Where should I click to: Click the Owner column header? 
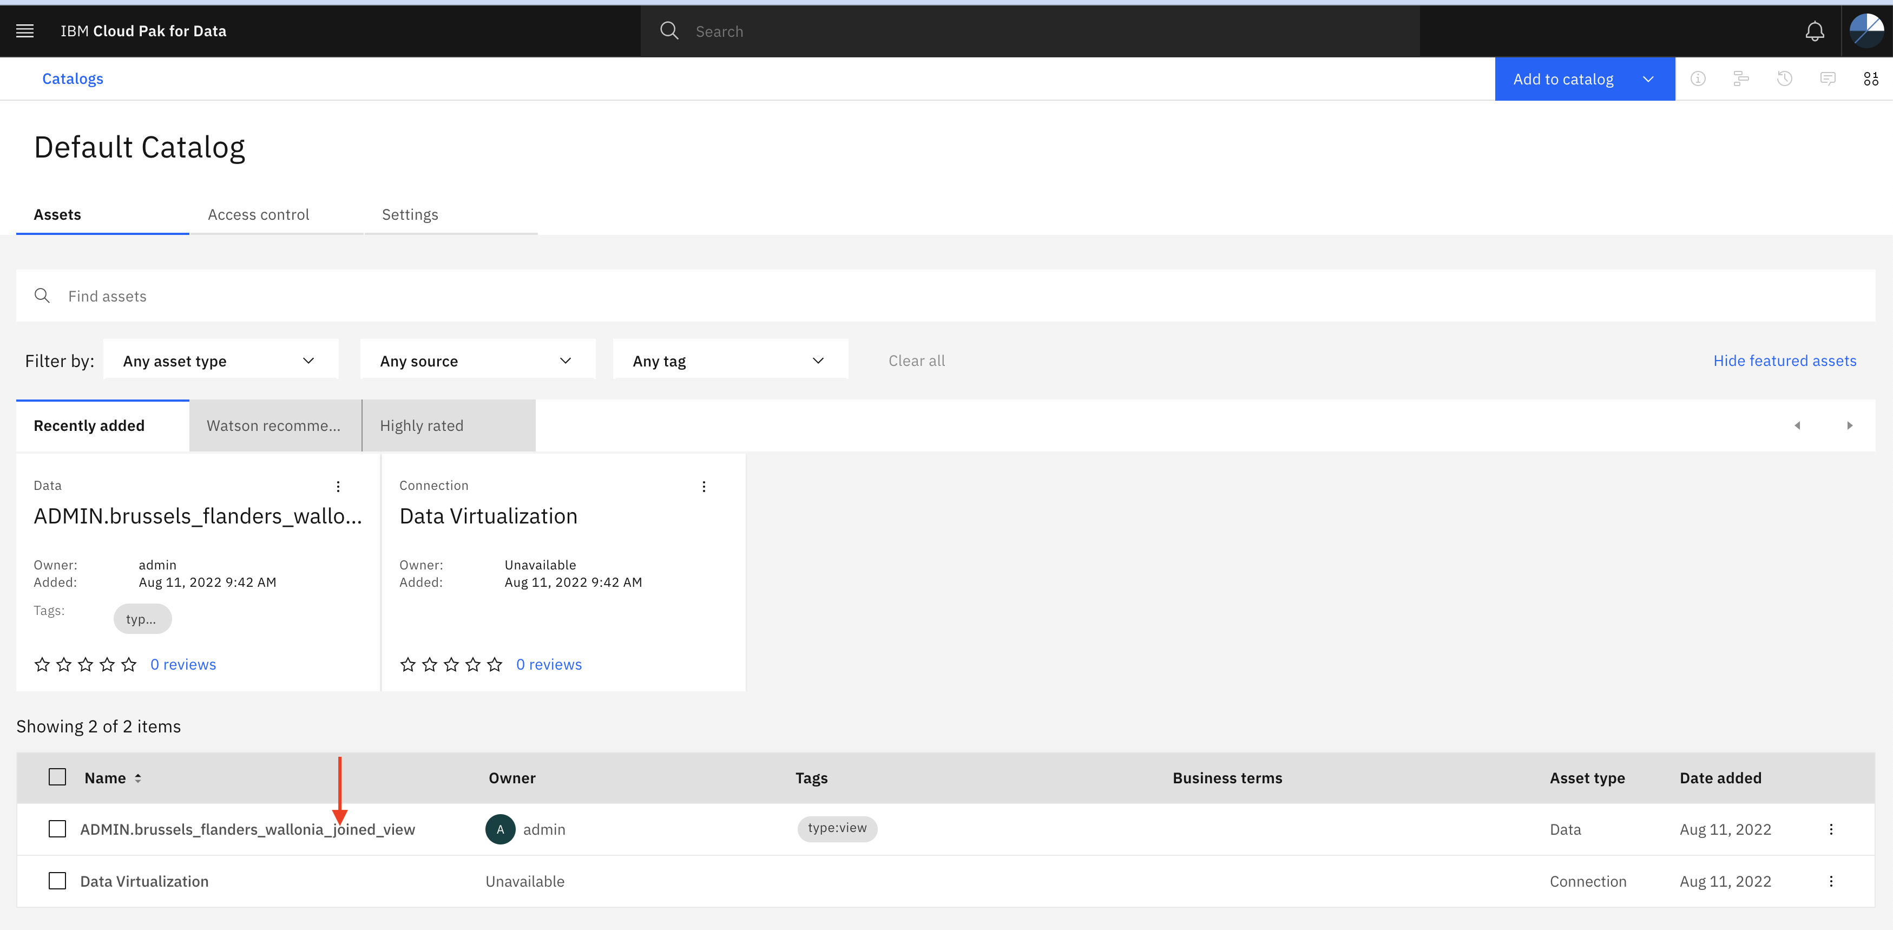tap(512, 778)
